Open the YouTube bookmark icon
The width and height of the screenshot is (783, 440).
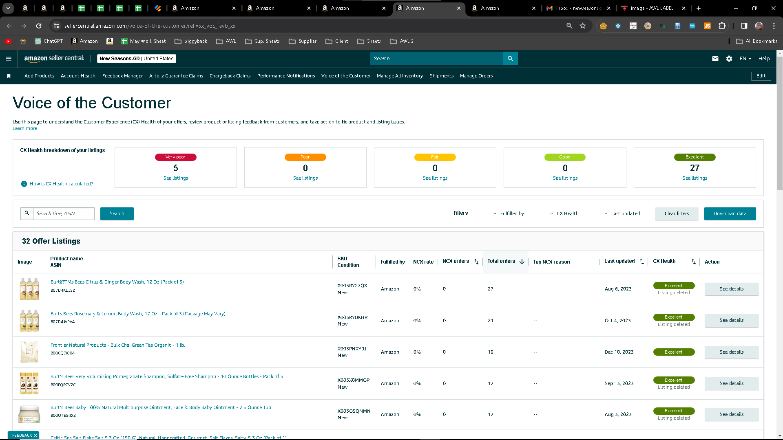tap(8, 41)
